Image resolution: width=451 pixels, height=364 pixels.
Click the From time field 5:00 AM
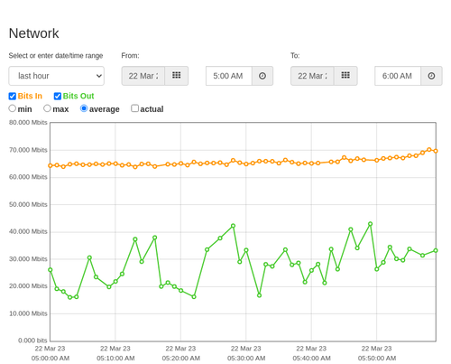[229, 76]
